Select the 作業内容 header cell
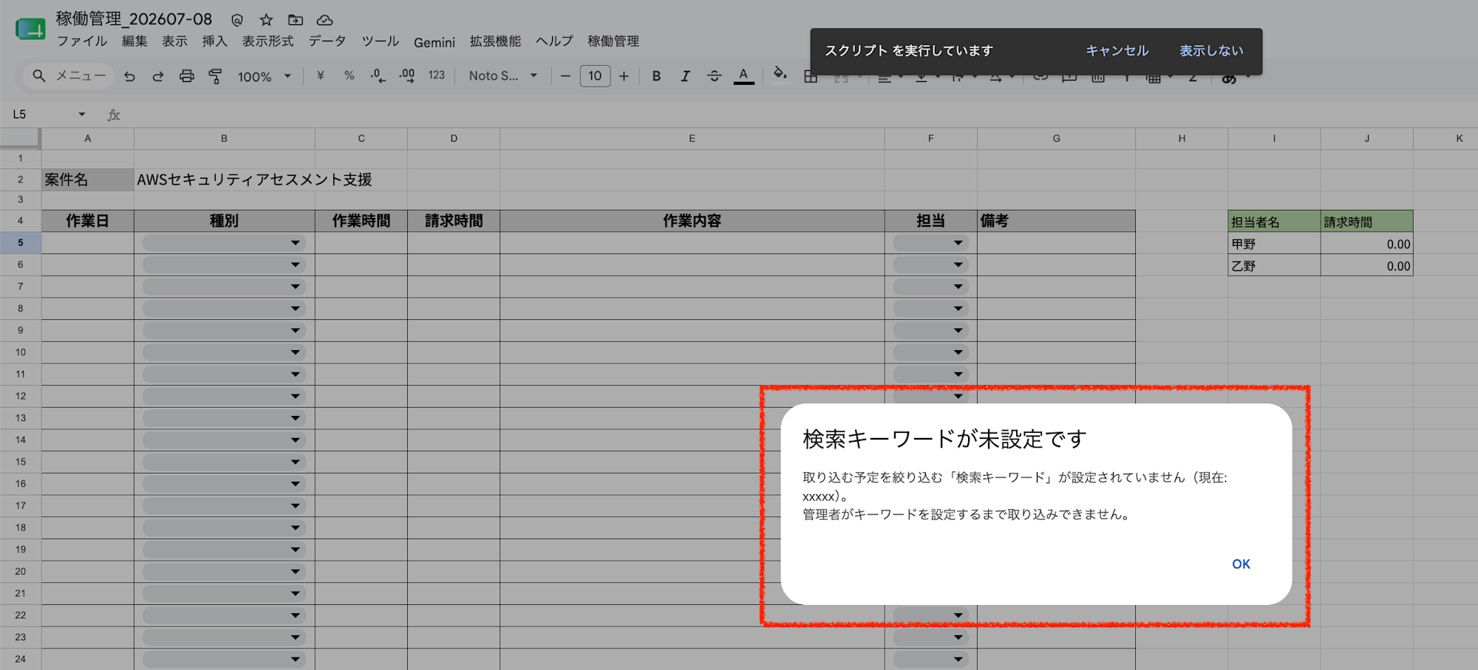Screen dimensions: 1478x670 click(x=692, y=221)
